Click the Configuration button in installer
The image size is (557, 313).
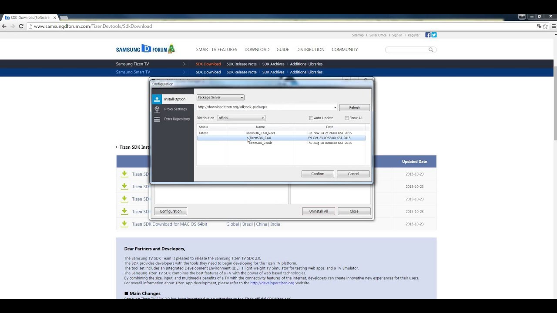[171, 211]
